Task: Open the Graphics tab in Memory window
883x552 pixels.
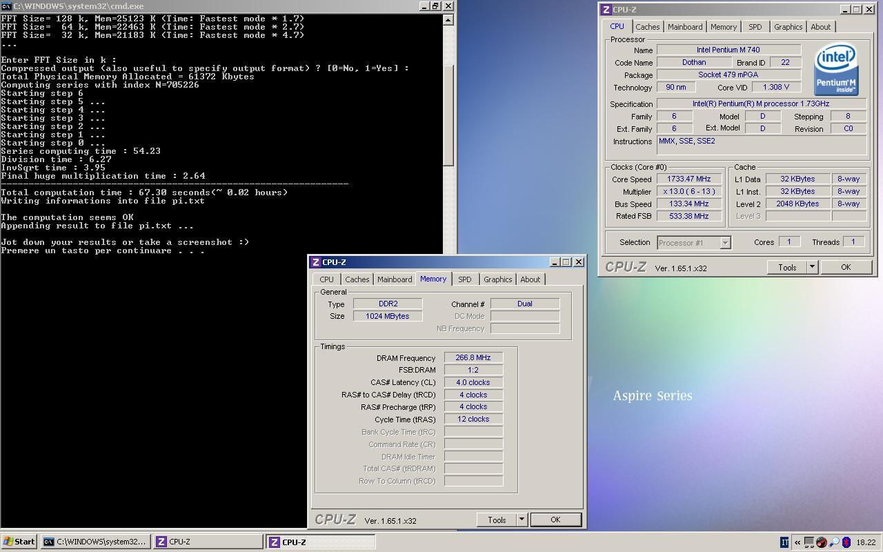Action: point(497,279)
